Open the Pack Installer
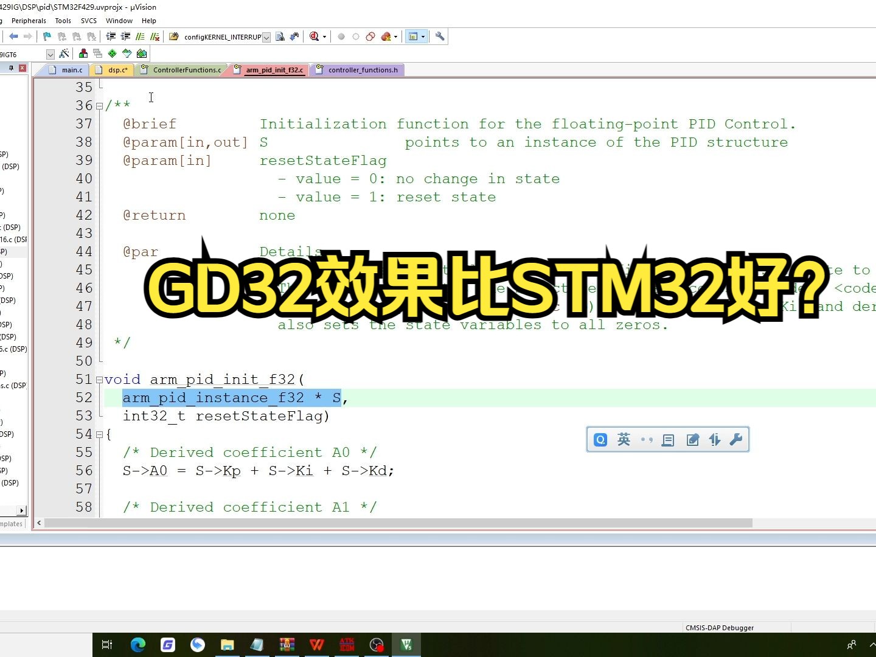 point(142,54)
